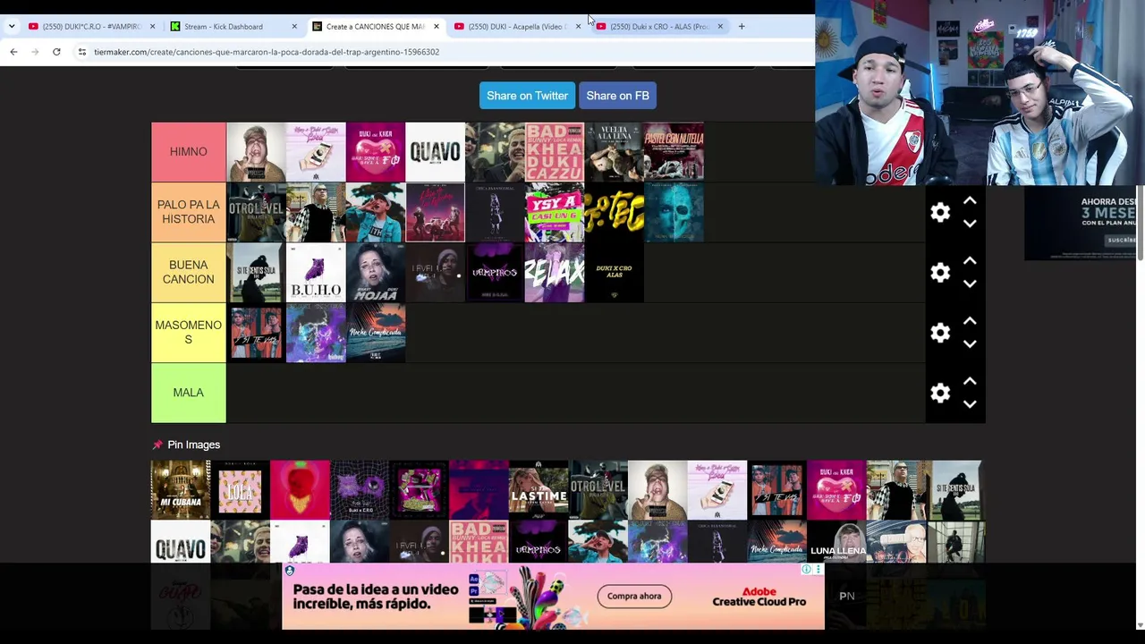Select LUNA LLENA cover in Pin Images
Image resolution: width=1145 pixels, height=644 pixels.
point(836,542)
